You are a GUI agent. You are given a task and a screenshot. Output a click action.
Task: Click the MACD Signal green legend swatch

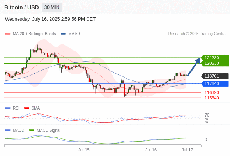(x=32, y=131)
